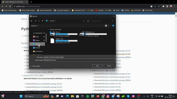Open the YouTube bookmark
This screenshot has width=177, height=99.
(99, 10)
